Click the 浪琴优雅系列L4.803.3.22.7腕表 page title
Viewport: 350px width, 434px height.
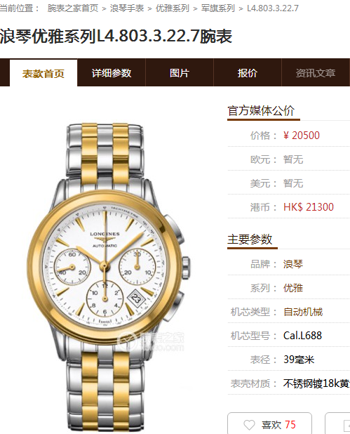pyautogui.click(x=116, y=36)
